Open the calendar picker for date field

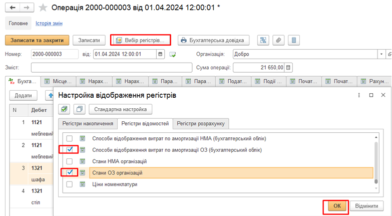point(160,54)
